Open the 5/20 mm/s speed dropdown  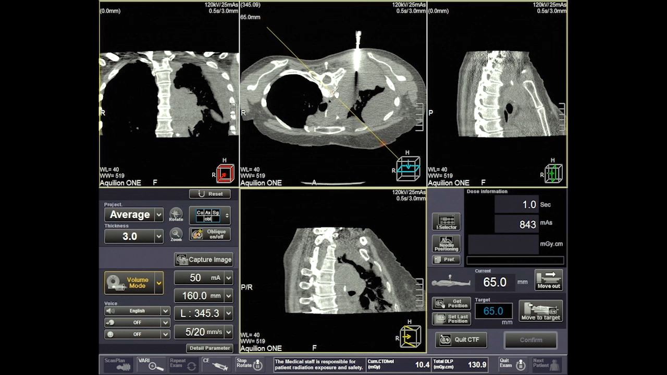click(228, 332)
